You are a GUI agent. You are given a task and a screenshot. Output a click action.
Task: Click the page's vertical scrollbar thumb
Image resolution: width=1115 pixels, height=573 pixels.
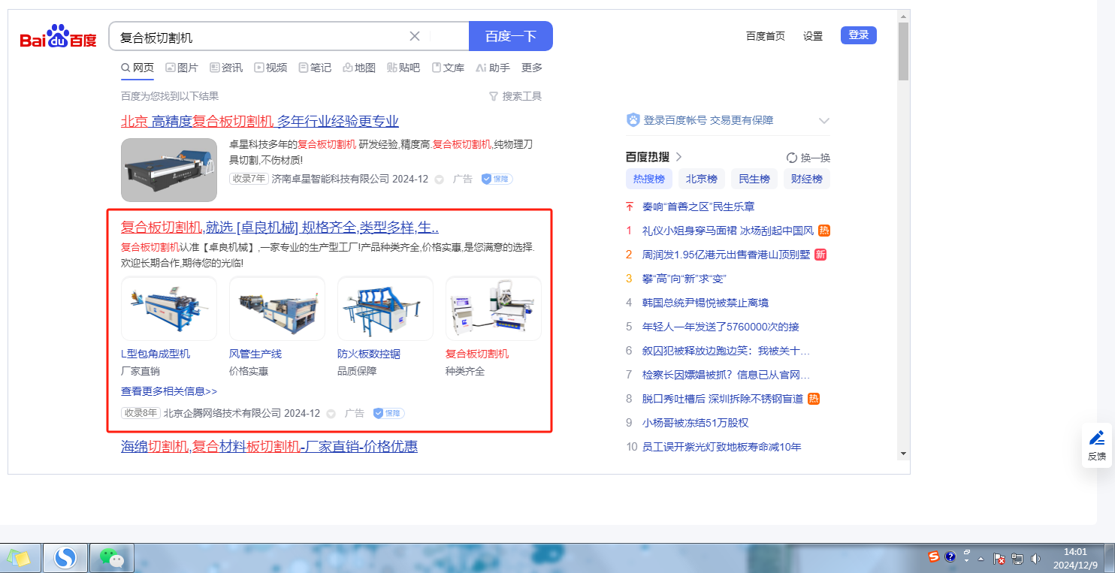coord(903,51)
